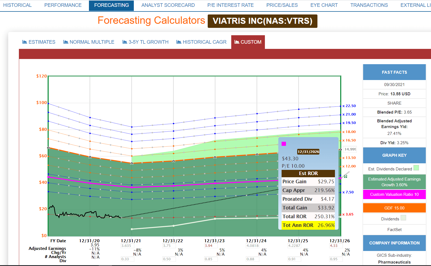The height and width of the screenshot is (266, 431).
Task: Edit 2026 dividend field 0.95
Action: coord(336,259)
